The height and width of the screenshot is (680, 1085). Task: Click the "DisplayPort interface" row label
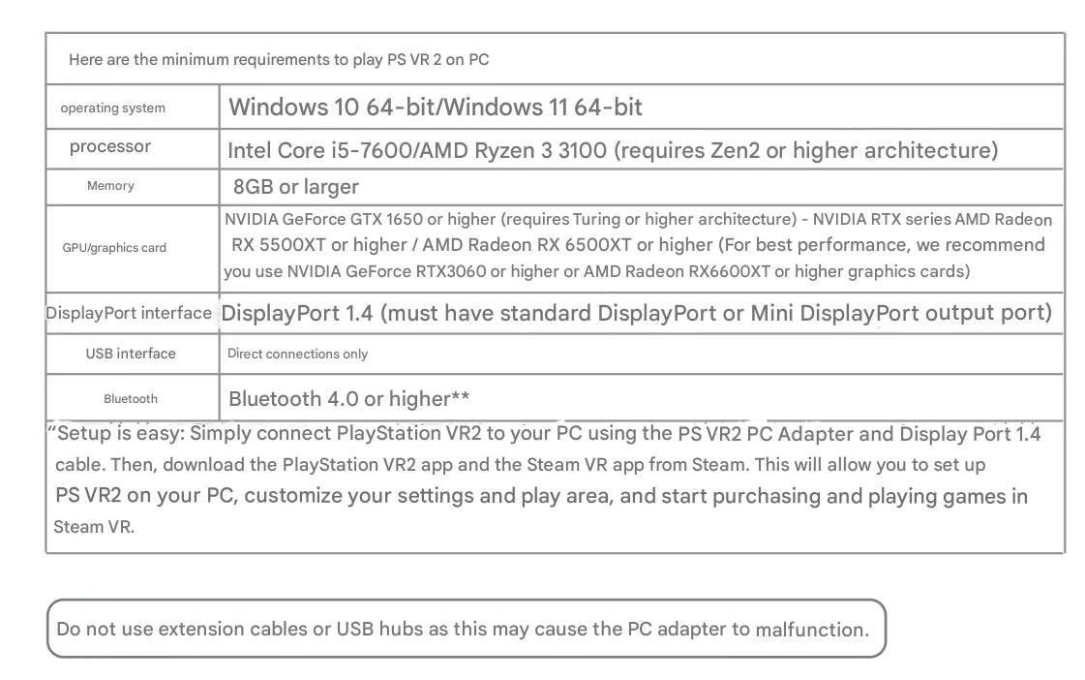(129, 313)
